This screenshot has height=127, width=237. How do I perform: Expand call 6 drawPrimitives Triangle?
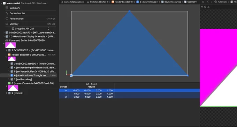point(9,75)
